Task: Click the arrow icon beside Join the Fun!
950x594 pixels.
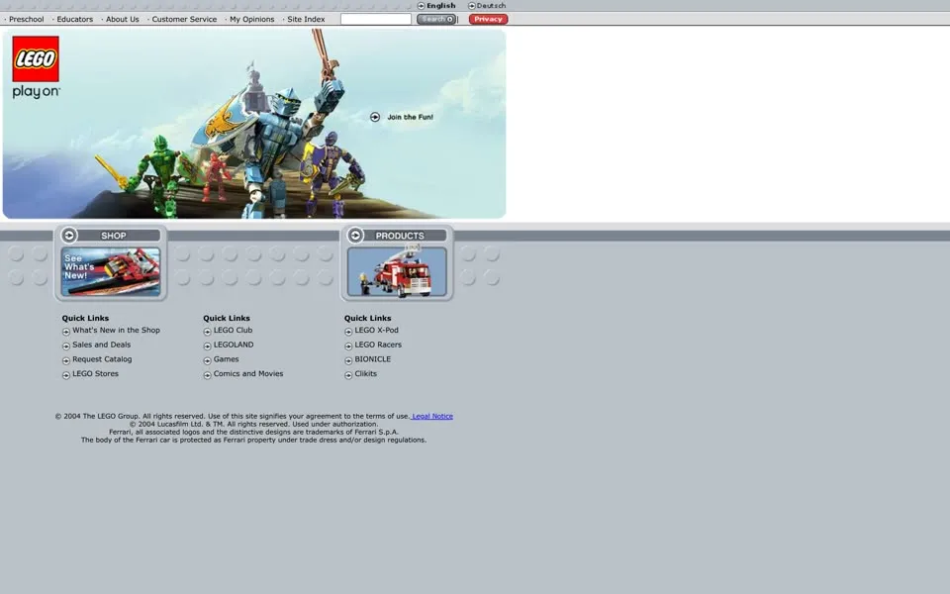Action: [375, 117]
